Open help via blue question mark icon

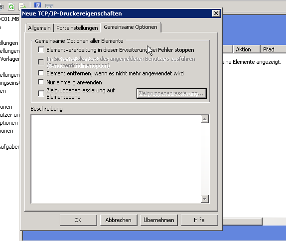[x=37, y=5]
